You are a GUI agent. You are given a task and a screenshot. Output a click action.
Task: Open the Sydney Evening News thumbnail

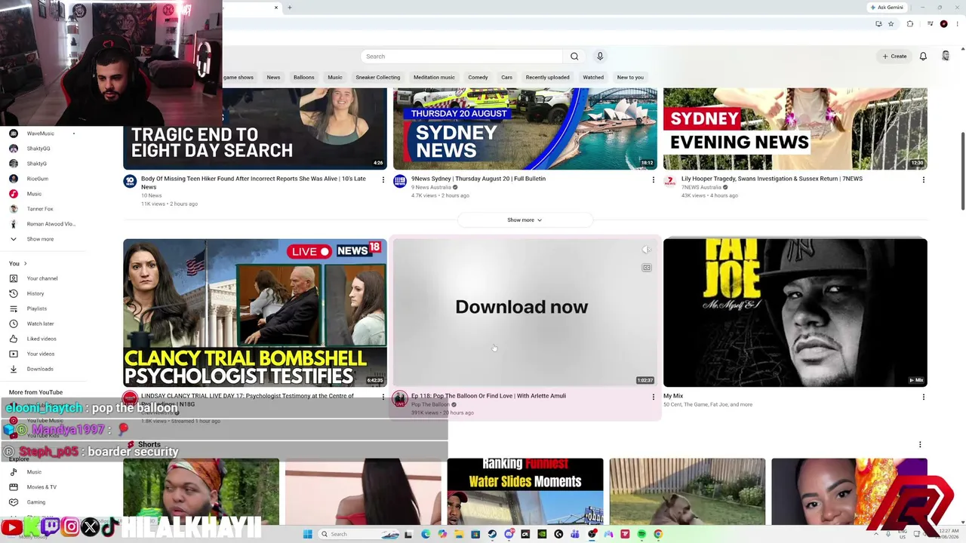[795, 129]
